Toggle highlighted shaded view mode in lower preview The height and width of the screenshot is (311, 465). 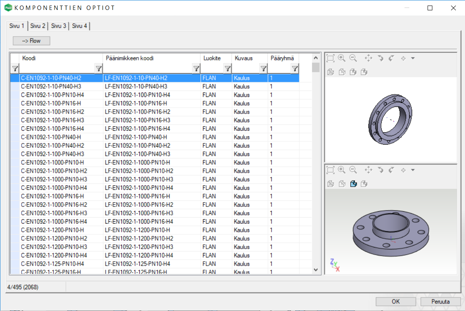click(x=353, y=184)
